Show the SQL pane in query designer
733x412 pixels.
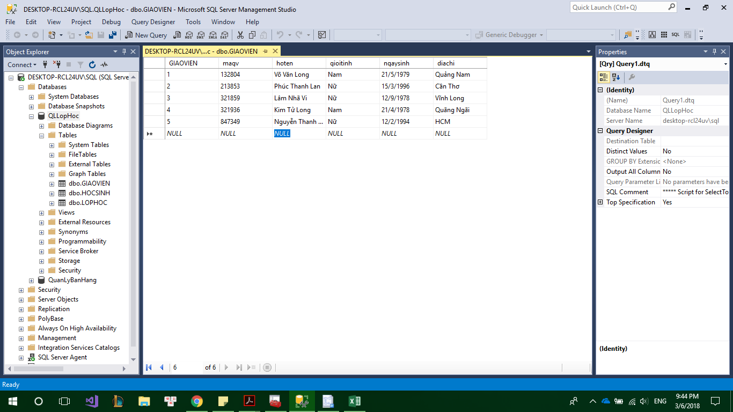[675, 35]
